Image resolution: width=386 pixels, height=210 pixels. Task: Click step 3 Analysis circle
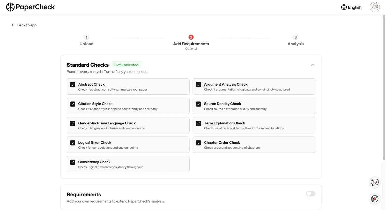[x=295, y=37]
